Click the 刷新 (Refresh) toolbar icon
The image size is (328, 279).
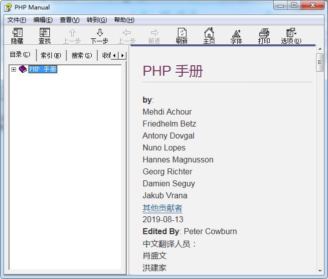[x=182, y=36]
